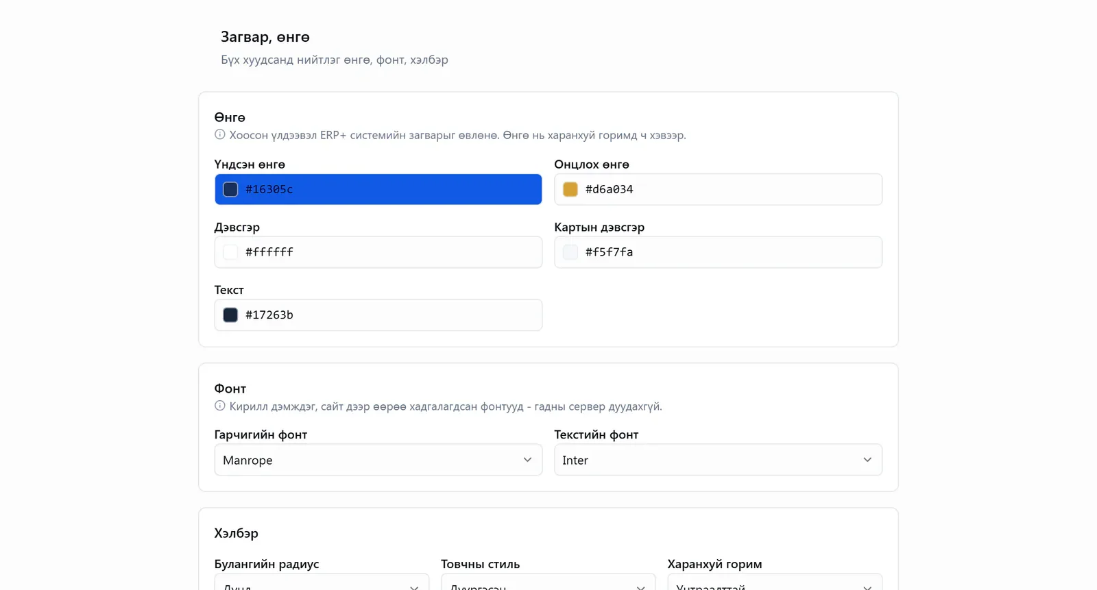Pick the Дэвсгэр white color swatch
Viewport: 1097px width, 590px height.
pos(230,252)
